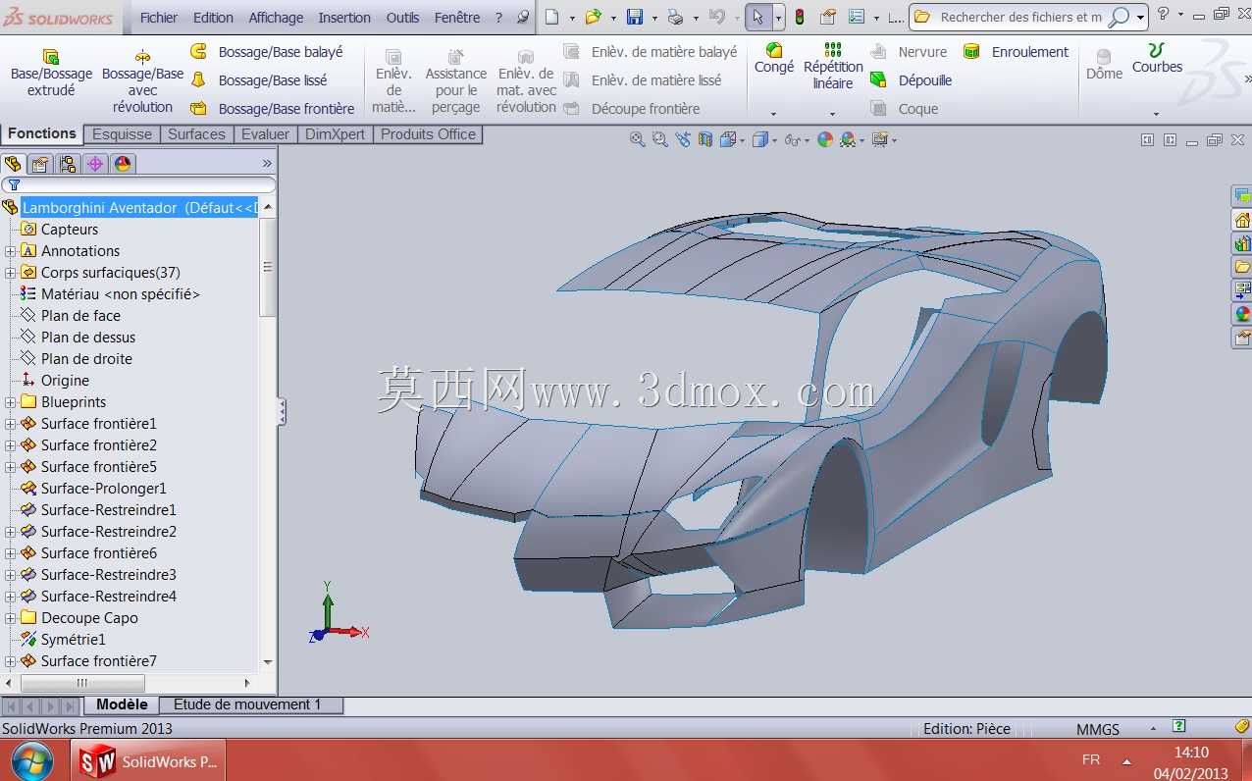Use the Dépouille draft tool
This screenshot has height=781, width=1252.
(912, 80)
